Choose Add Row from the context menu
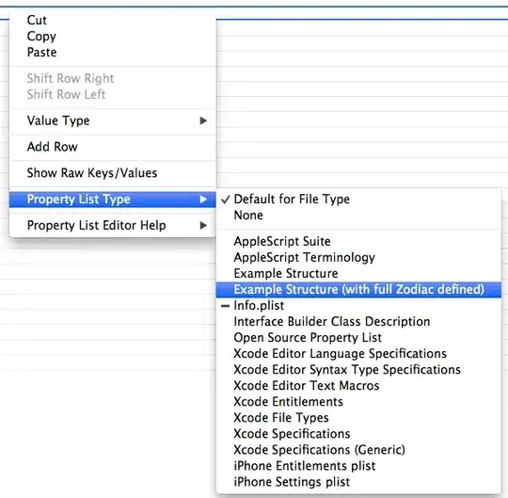The width and height of the screenshot is (508, 498). tap(113, 147)
